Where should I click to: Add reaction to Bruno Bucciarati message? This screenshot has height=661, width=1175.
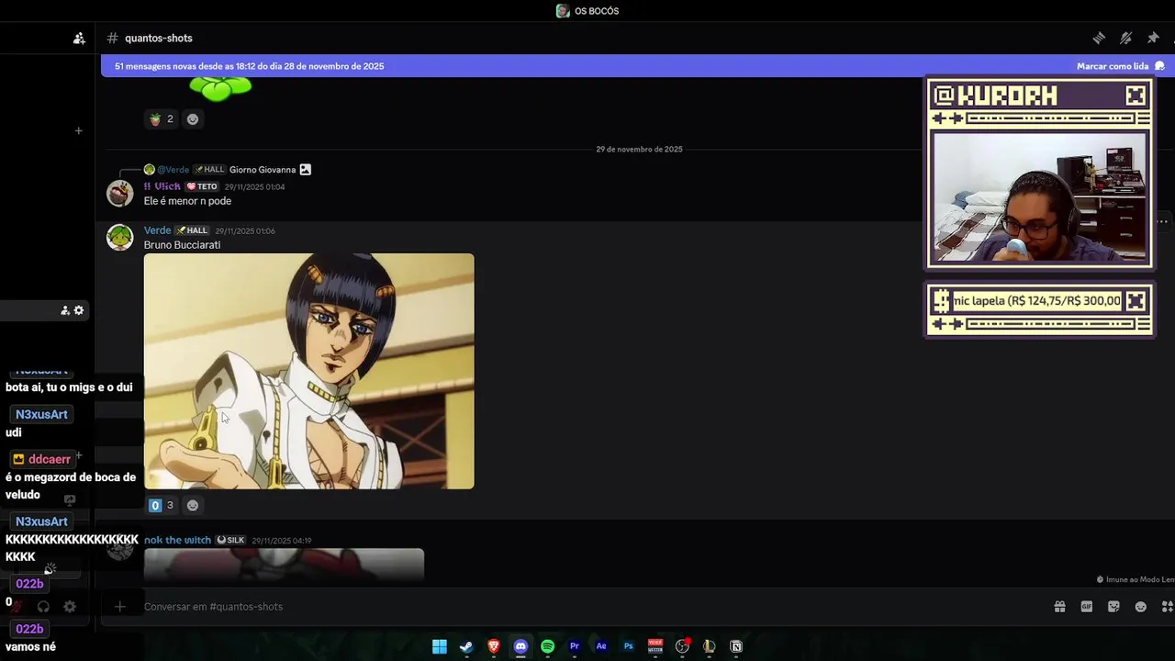click(x=193, y=505)
